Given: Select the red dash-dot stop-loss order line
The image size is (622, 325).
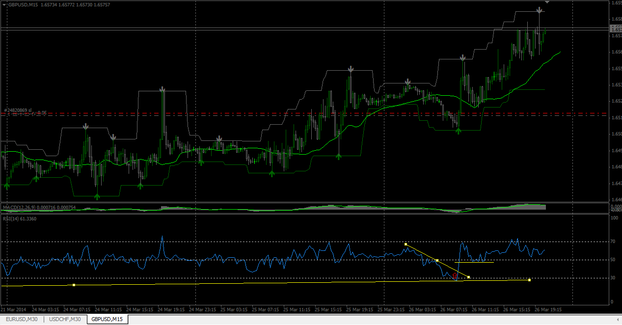Looking at the screenshot, I should coord(304,113).
